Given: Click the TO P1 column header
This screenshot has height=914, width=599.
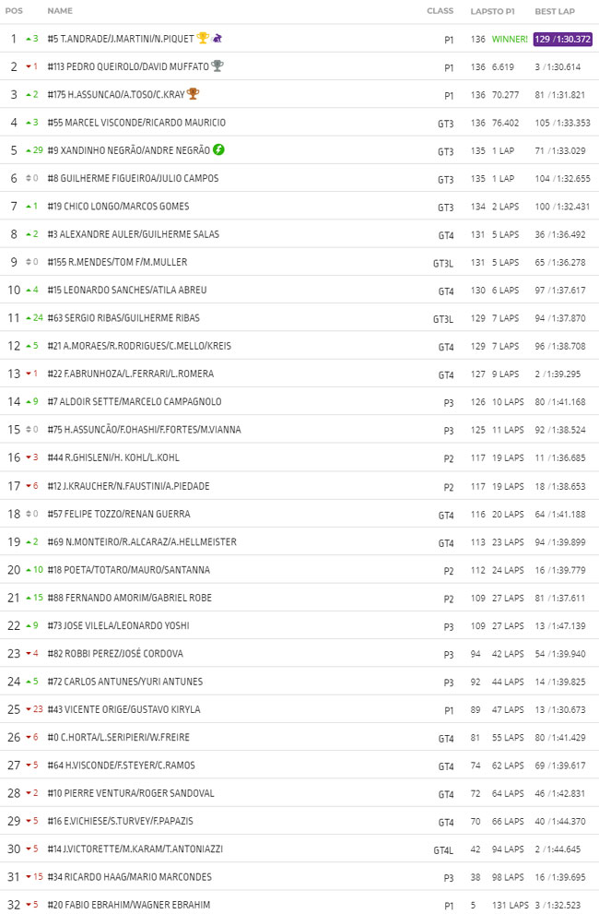Looking at the screenshot, I should tap(503, 11).
